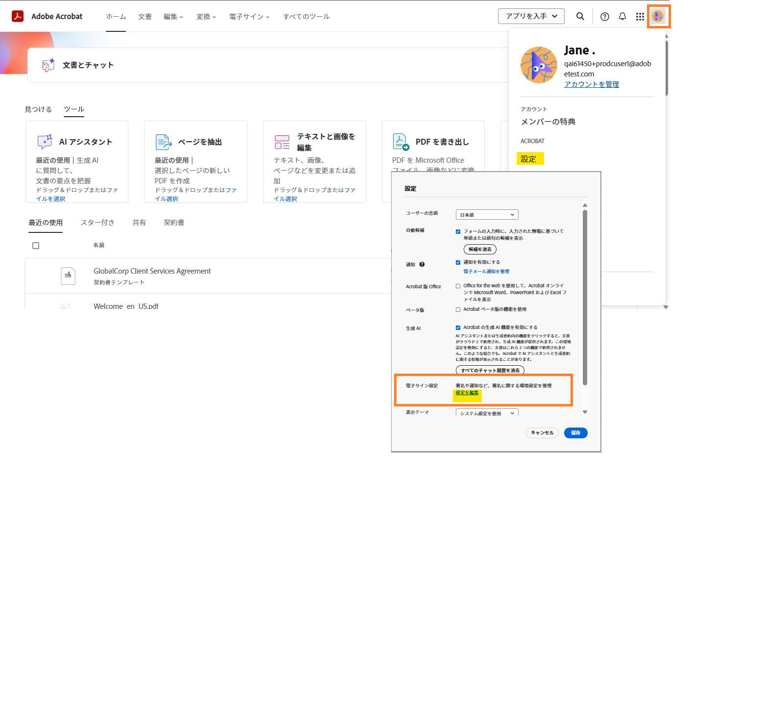Open すべてのツール in the top navigation
The height and width of the screenshot is (707, 771).
[306, 17]
